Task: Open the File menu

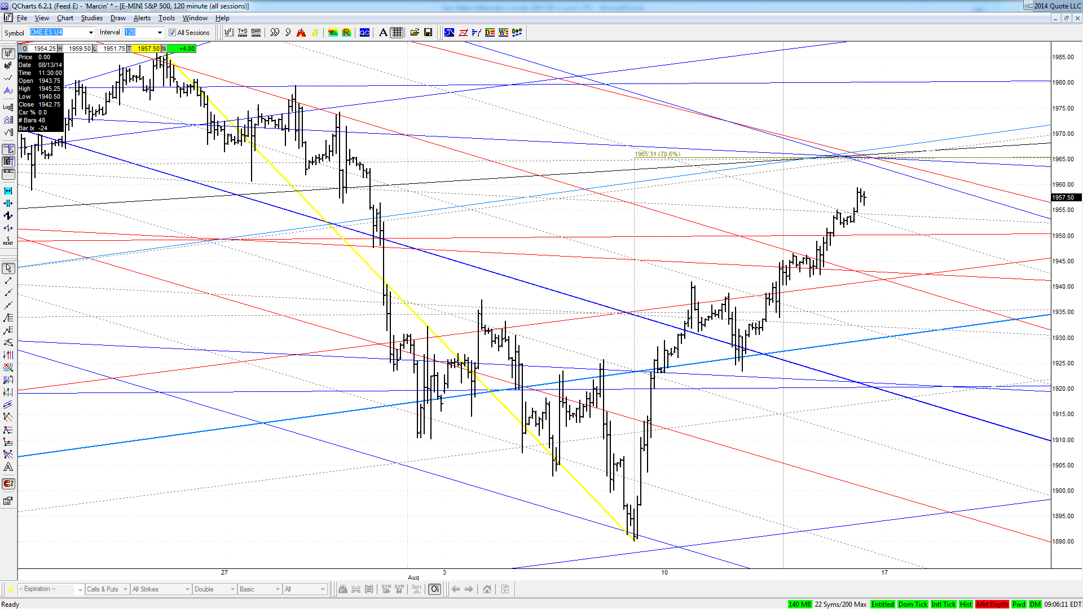Action: click(22, 18)
